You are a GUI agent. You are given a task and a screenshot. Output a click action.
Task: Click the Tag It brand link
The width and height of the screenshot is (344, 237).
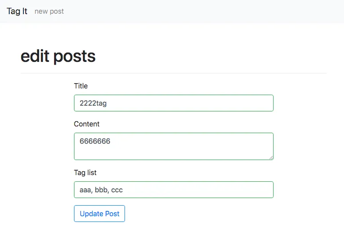[x=17, y=11]
